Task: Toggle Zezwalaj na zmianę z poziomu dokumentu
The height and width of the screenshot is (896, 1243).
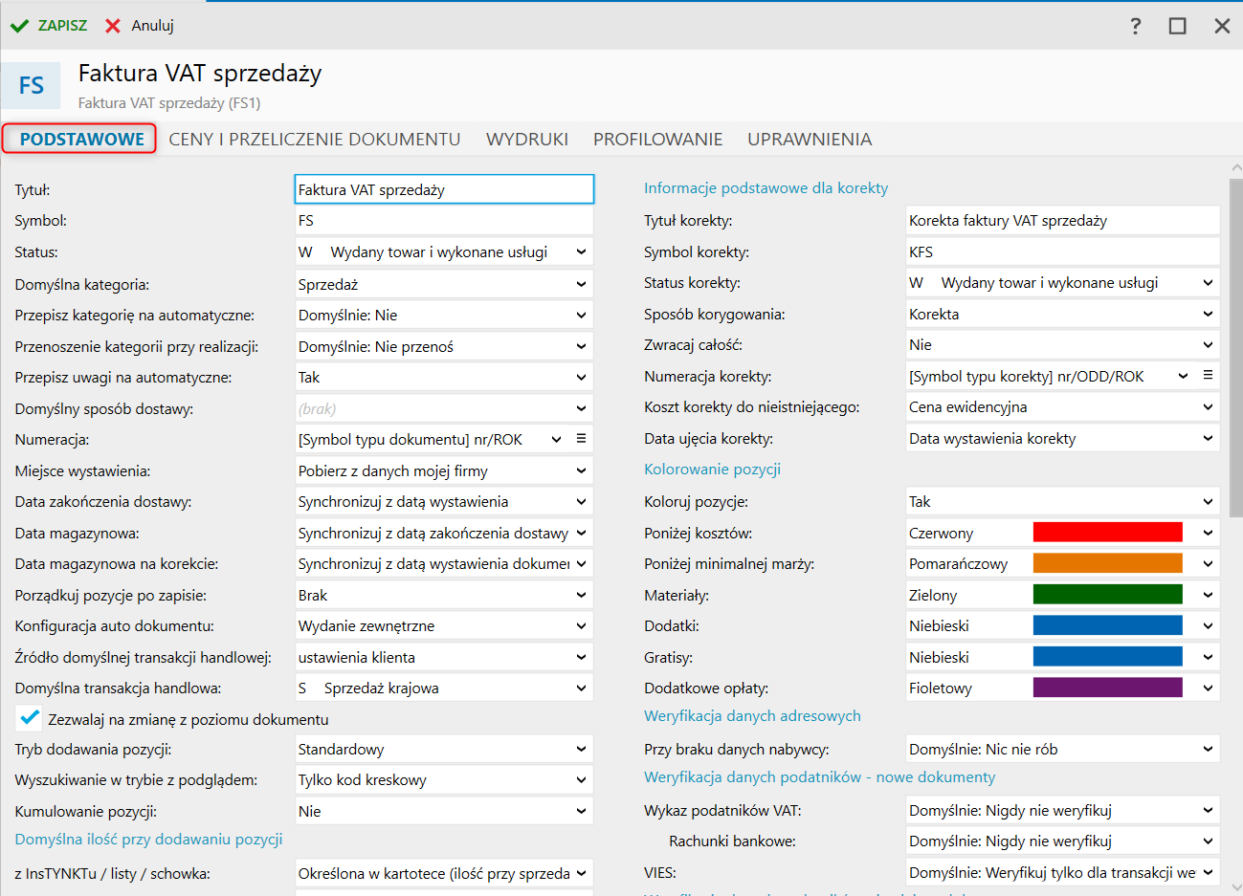Action: click(x=30, y=718)
